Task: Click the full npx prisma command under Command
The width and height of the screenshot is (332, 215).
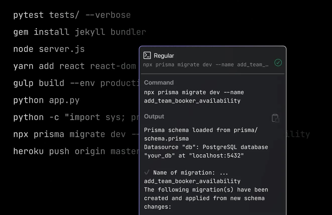Action: coord(194,96)
